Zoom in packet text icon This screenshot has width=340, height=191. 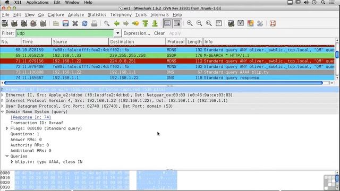[x=190, y=23]
